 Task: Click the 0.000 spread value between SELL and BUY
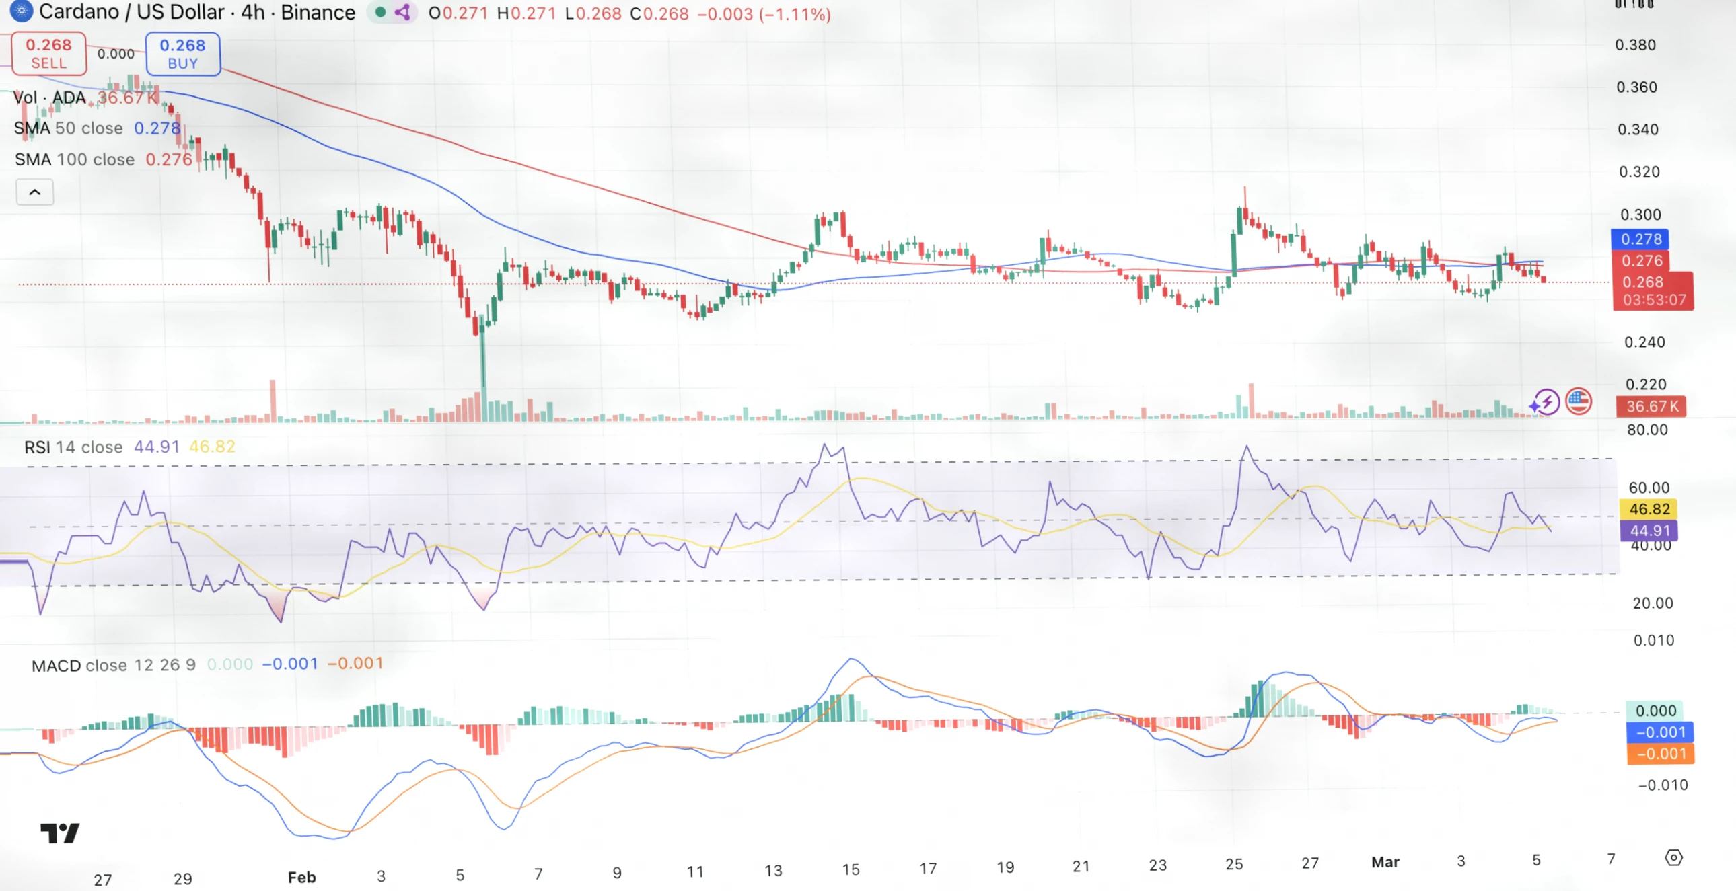(116, 54)
